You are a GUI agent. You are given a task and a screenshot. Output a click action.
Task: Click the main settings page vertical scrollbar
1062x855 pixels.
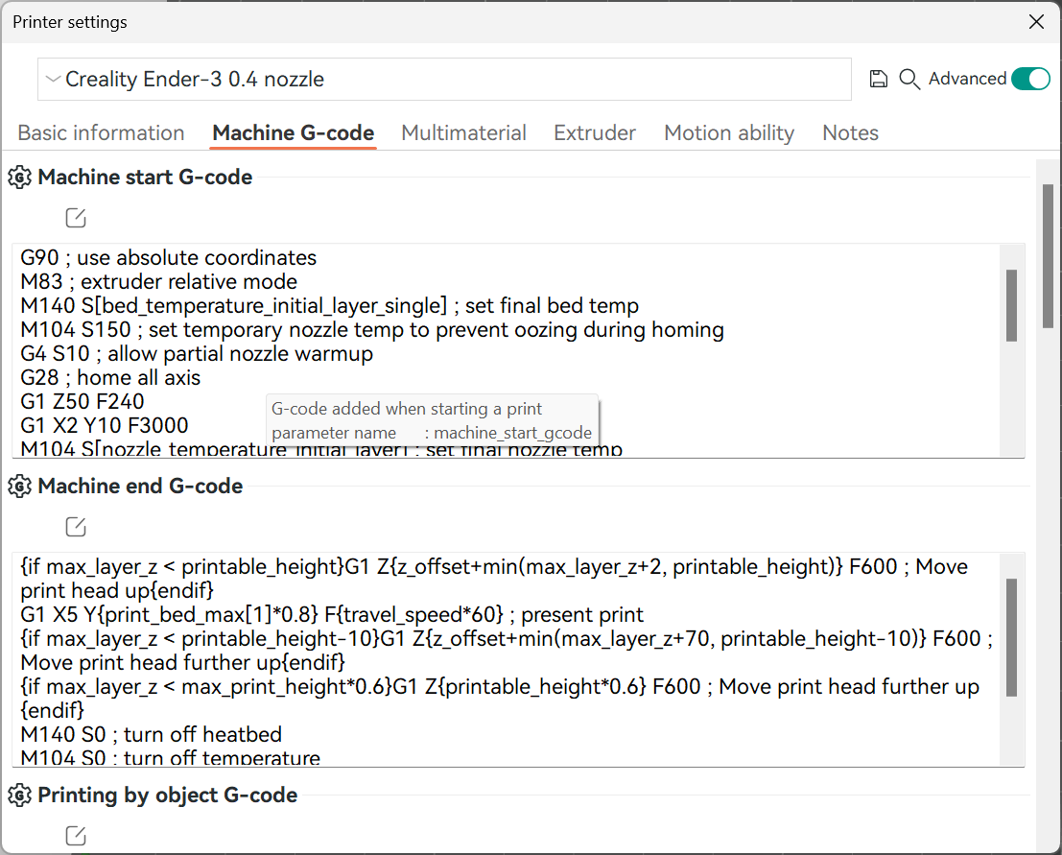point(1048,256)
